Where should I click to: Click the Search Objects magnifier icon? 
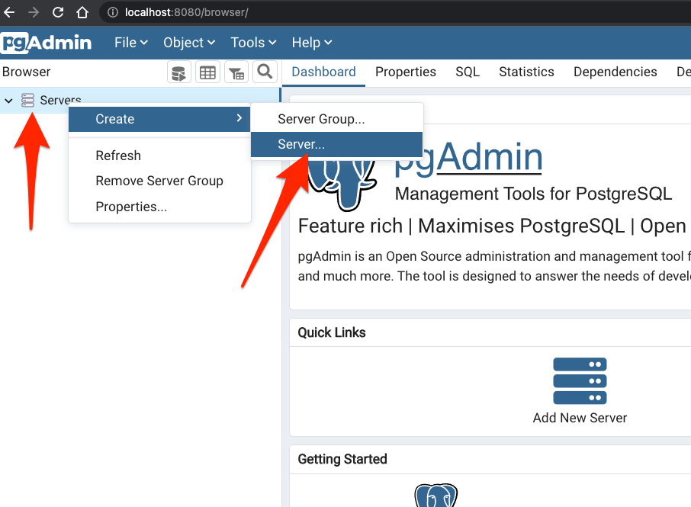coord(265,72)
